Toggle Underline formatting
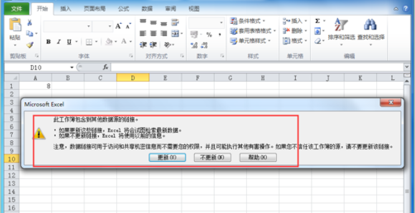This screenshot has width=415, height=213. [69, 42]
